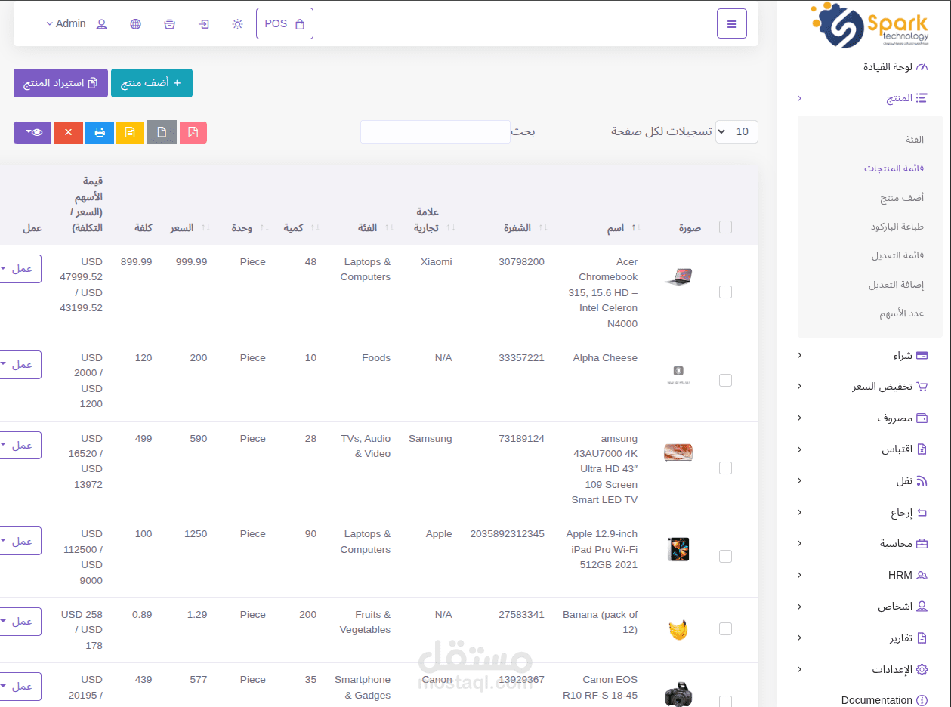This screenshot has width=951, height=707.
Task: Click the red X delete icon
Action: tap(69, 132)
